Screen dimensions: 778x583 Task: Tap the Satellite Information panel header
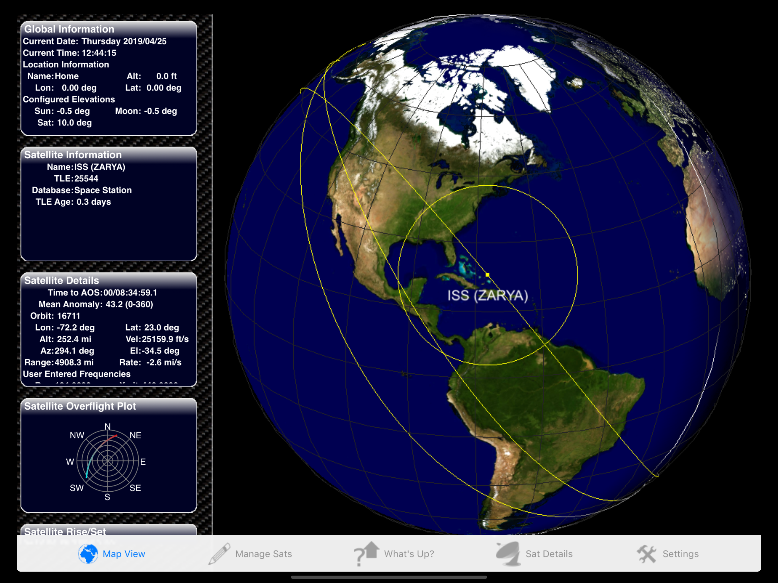pos(109,155)
